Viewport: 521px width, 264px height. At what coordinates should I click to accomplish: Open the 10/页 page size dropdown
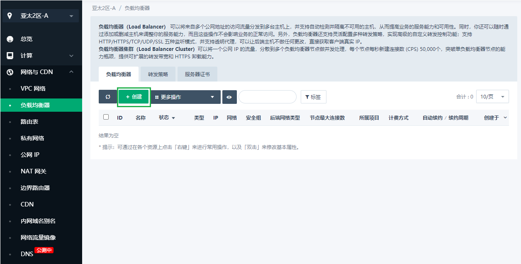(492, 96)
